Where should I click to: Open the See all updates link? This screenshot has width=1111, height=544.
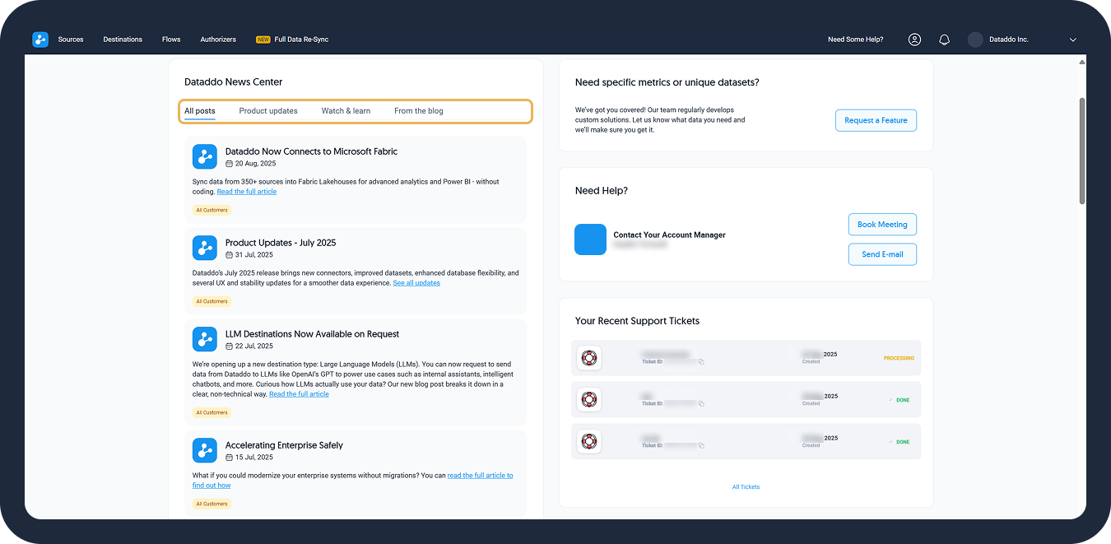coord(416,283)
